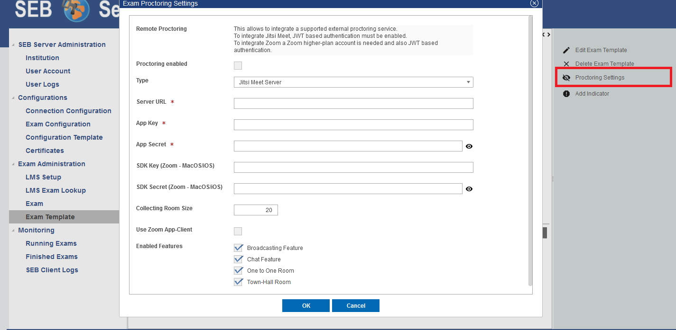Close the Exam Proctoring Settings dialog

534,3
